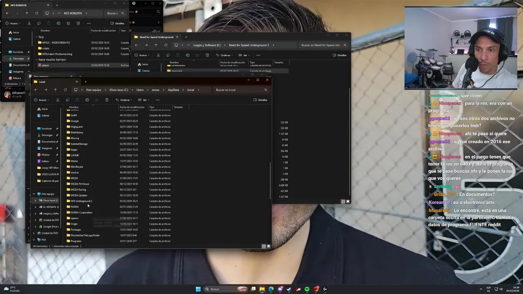The width and height of the screenshot is (523, 294).
Task: Select the Need for Speed Underground tab
Action: coord(156,37)
